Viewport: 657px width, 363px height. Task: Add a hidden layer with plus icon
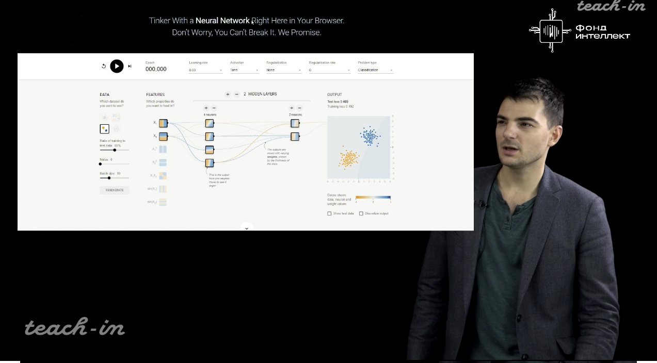click(228, 94)
